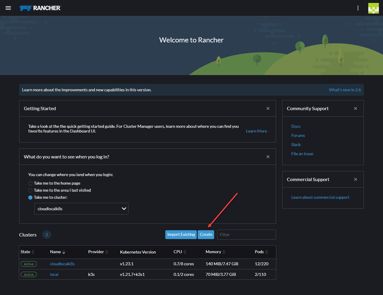Image resolution: width=383 pixels, height=295 pixels.
Task: Close the Commercial Support panel
Action: coord(355,179)
